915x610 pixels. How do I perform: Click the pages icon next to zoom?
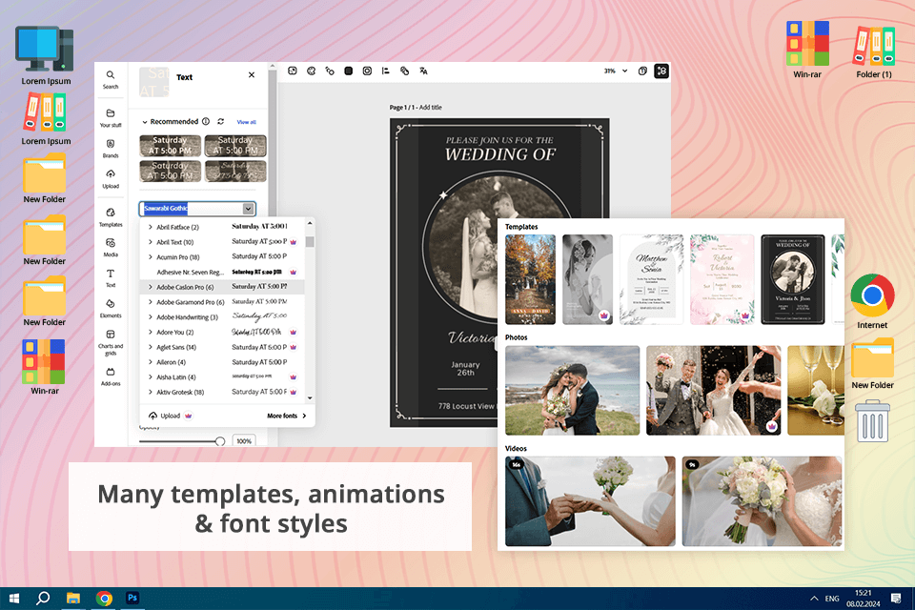pos(642,71)
